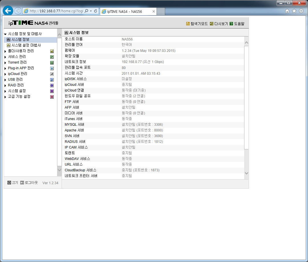Screen dimensions: 308x262
Task: Click the RAID 관리 disk icon
Action: (52, 86)
